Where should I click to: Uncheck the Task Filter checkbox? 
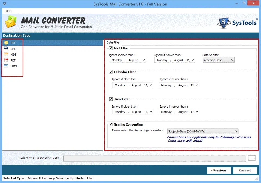point(111,99)
